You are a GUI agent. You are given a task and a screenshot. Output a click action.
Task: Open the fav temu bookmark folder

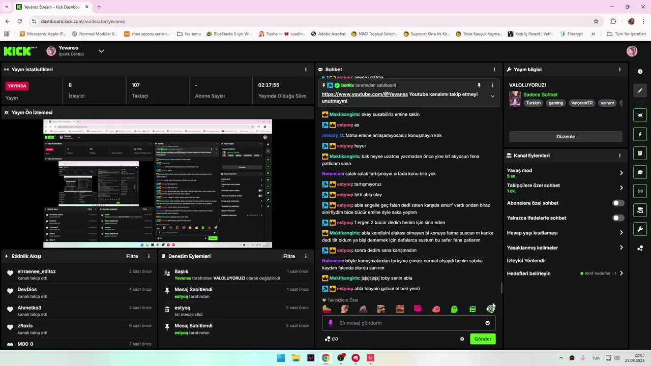pyautogui.click(x=189, y=34)
